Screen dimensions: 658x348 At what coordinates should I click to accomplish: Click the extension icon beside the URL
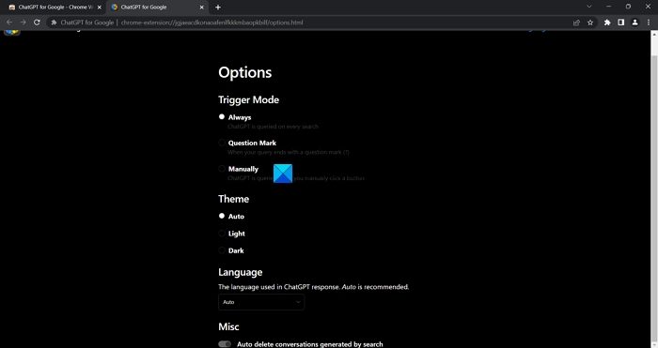coord(54,23)
